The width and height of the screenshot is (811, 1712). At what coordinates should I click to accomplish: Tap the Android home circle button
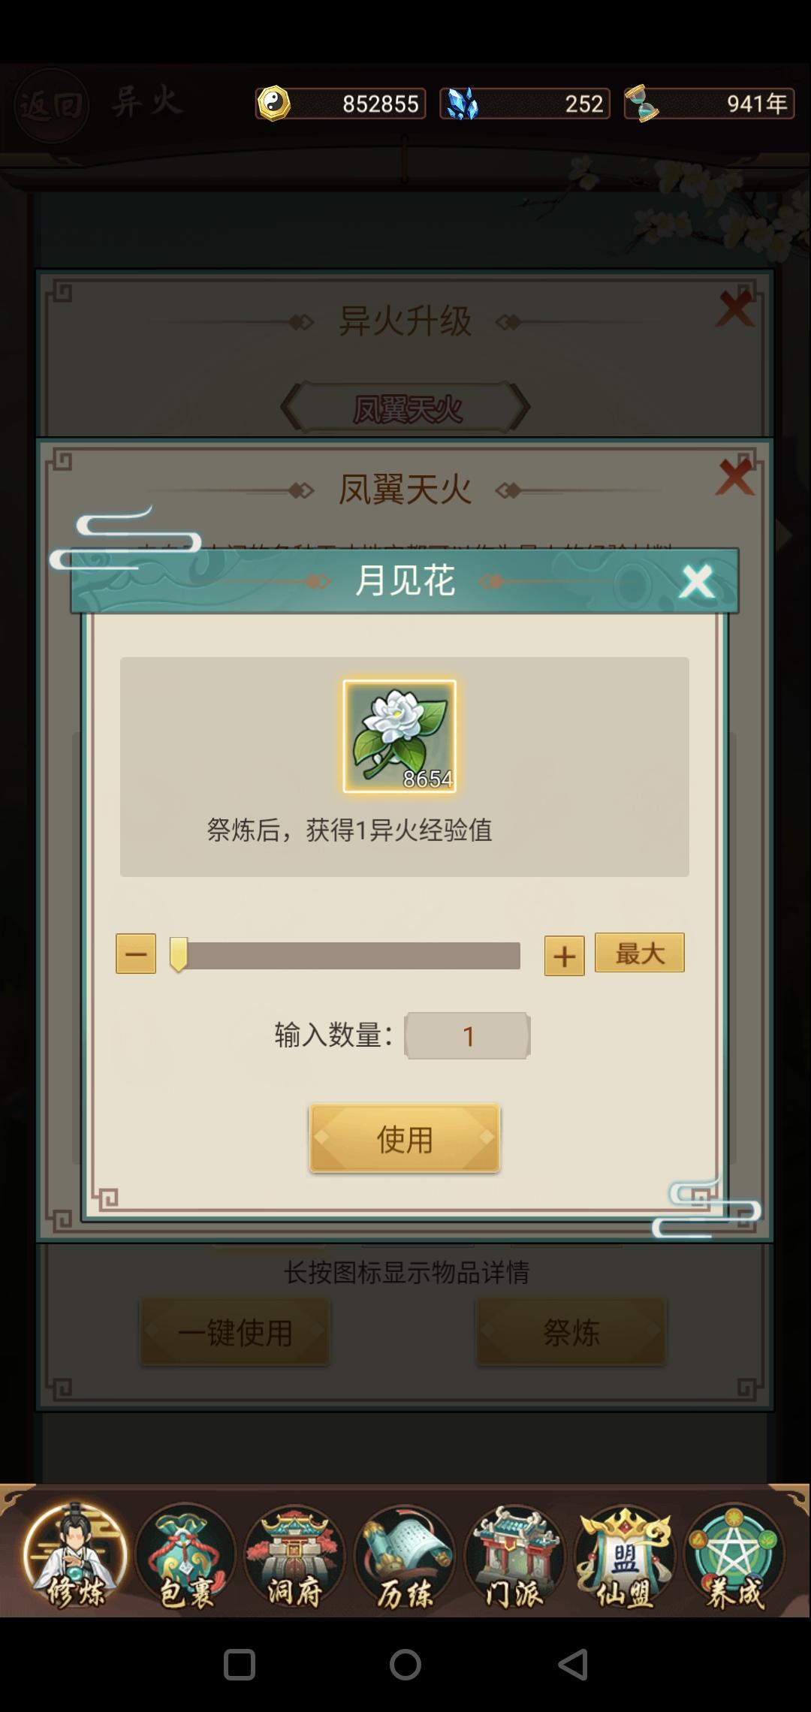tap(405, 1664)
